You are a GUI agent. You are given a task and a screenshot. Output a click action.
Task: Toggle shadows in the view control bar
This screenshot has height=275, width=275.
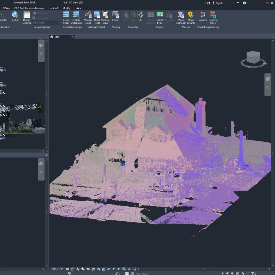coord(83,269)
